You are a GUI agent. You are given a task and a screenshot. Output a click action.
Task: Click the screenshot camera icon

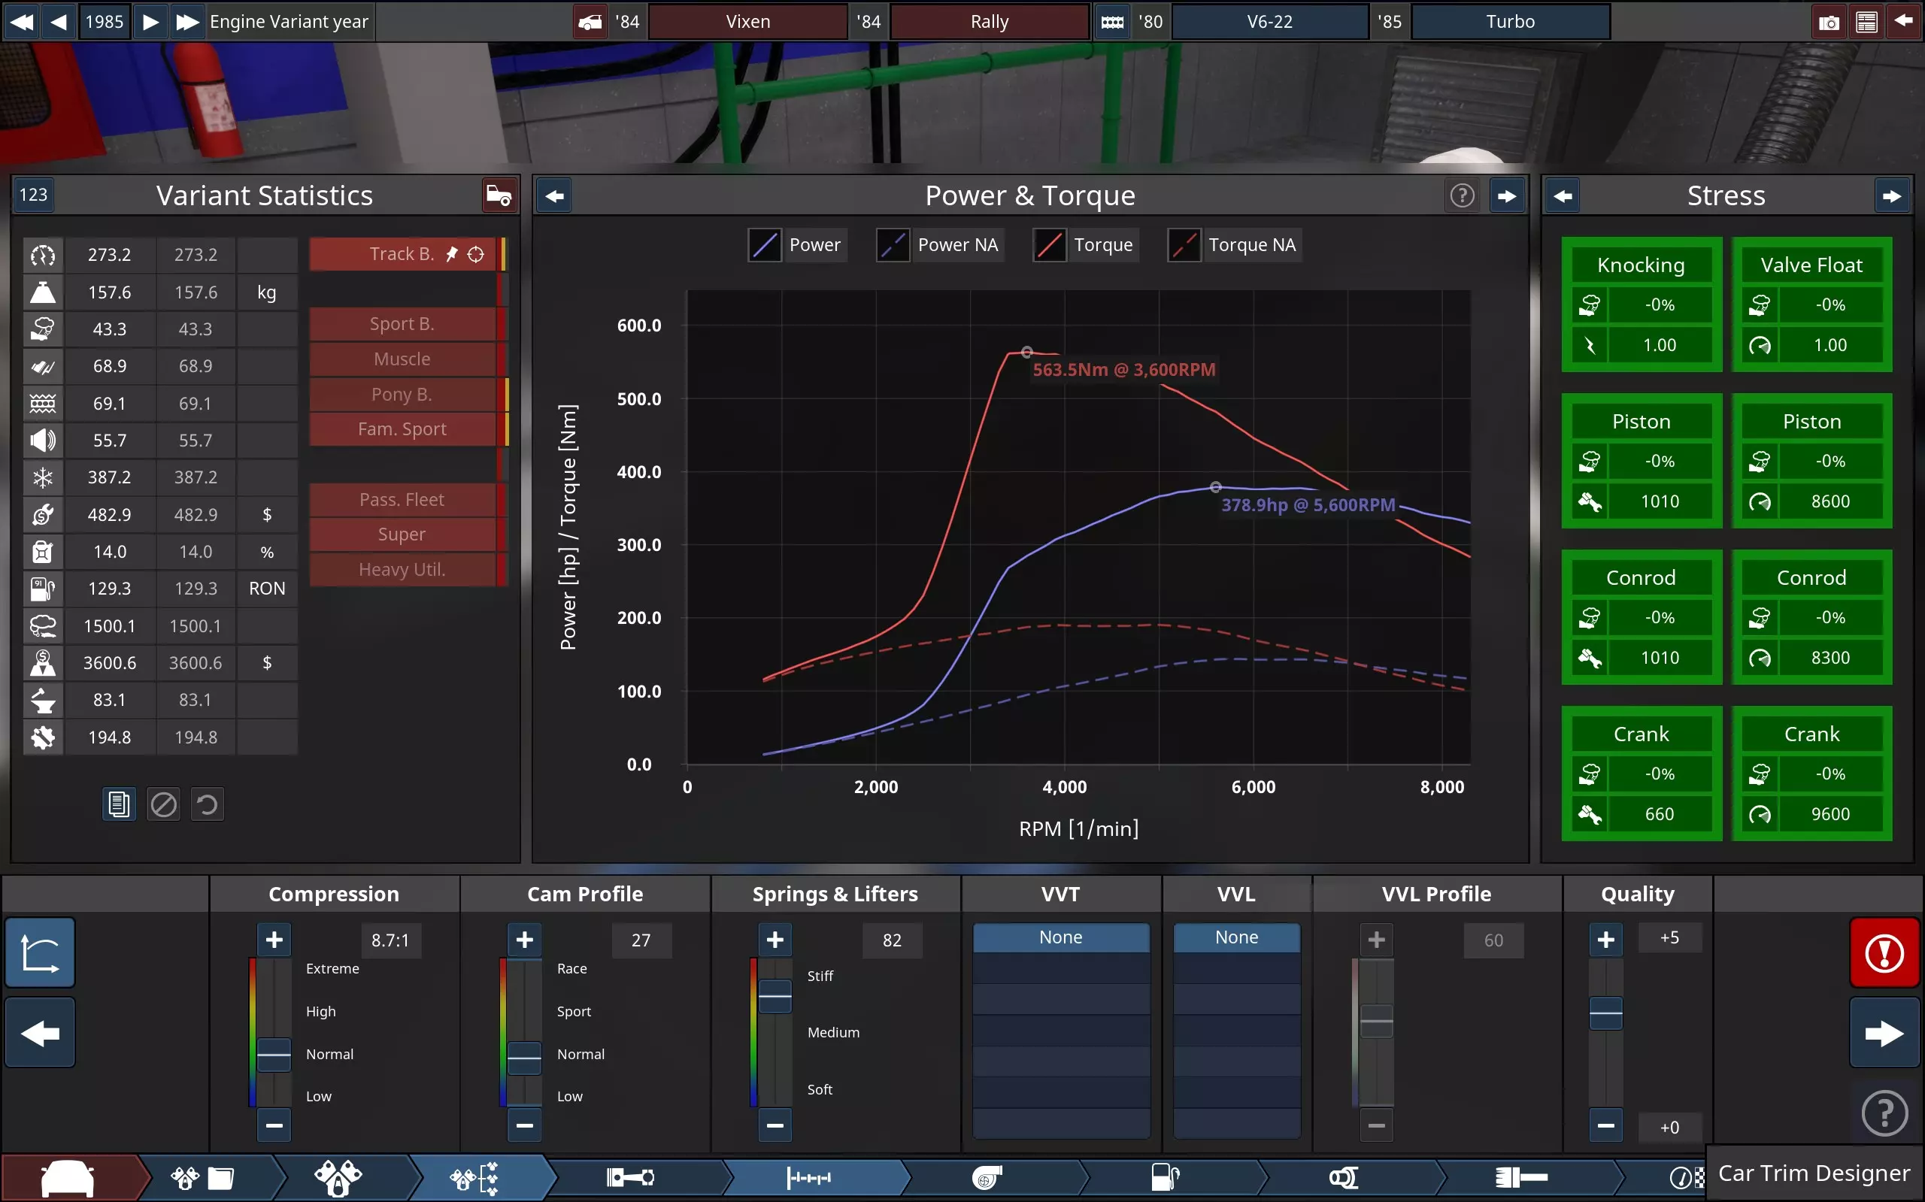[1829, 23]
